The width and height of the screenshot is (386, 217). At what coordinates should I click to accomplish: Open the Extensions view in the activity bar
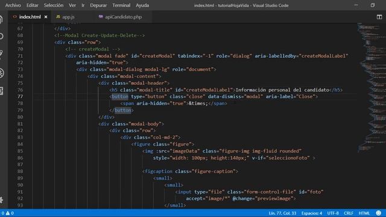coord(1,91)
